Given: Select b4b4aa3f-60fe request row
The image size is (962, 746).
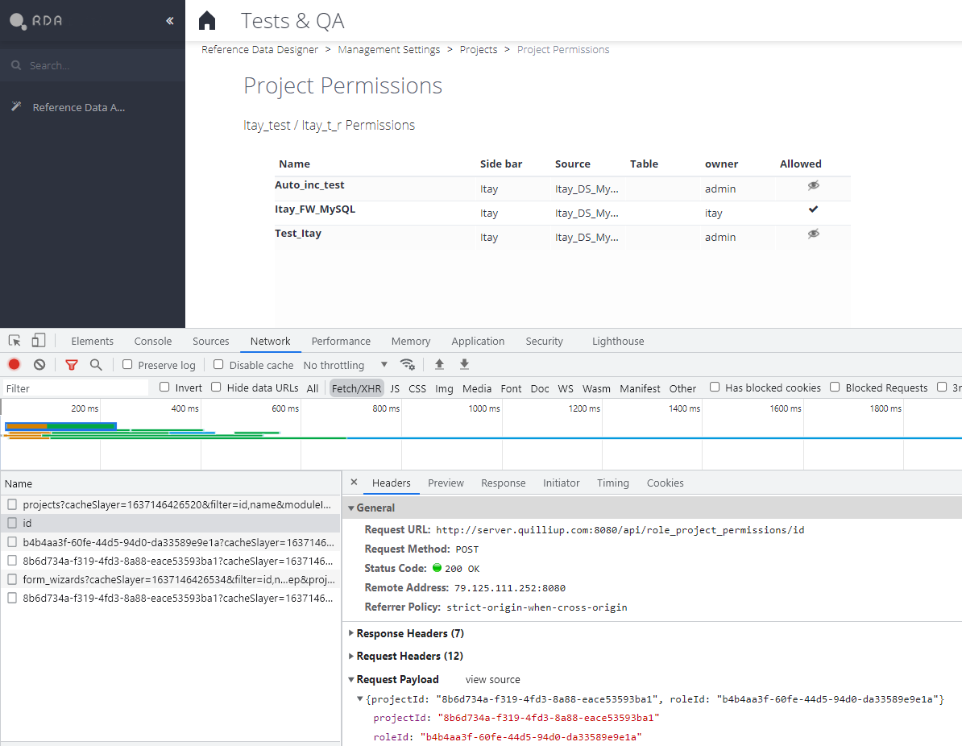Looking at the screenshot, I should click(171, 542).
